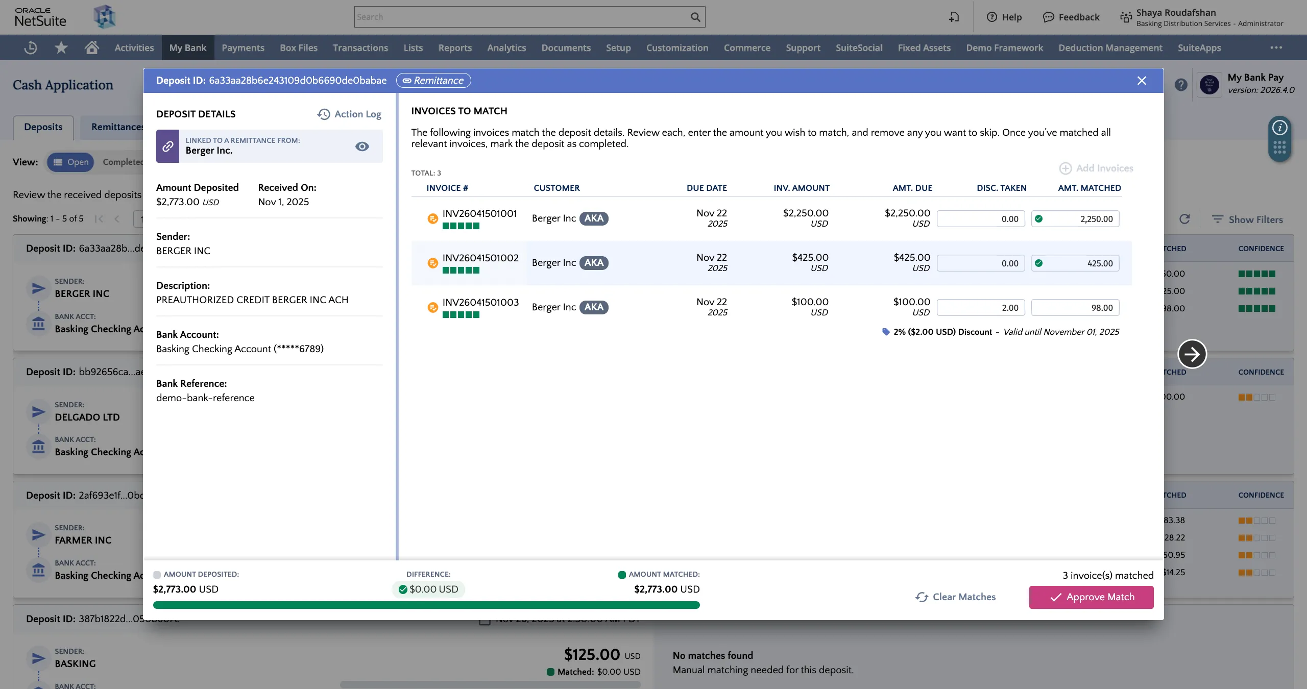Click the AKA badge for INV26041501001

pyautogui.click(x=594, y=218)
